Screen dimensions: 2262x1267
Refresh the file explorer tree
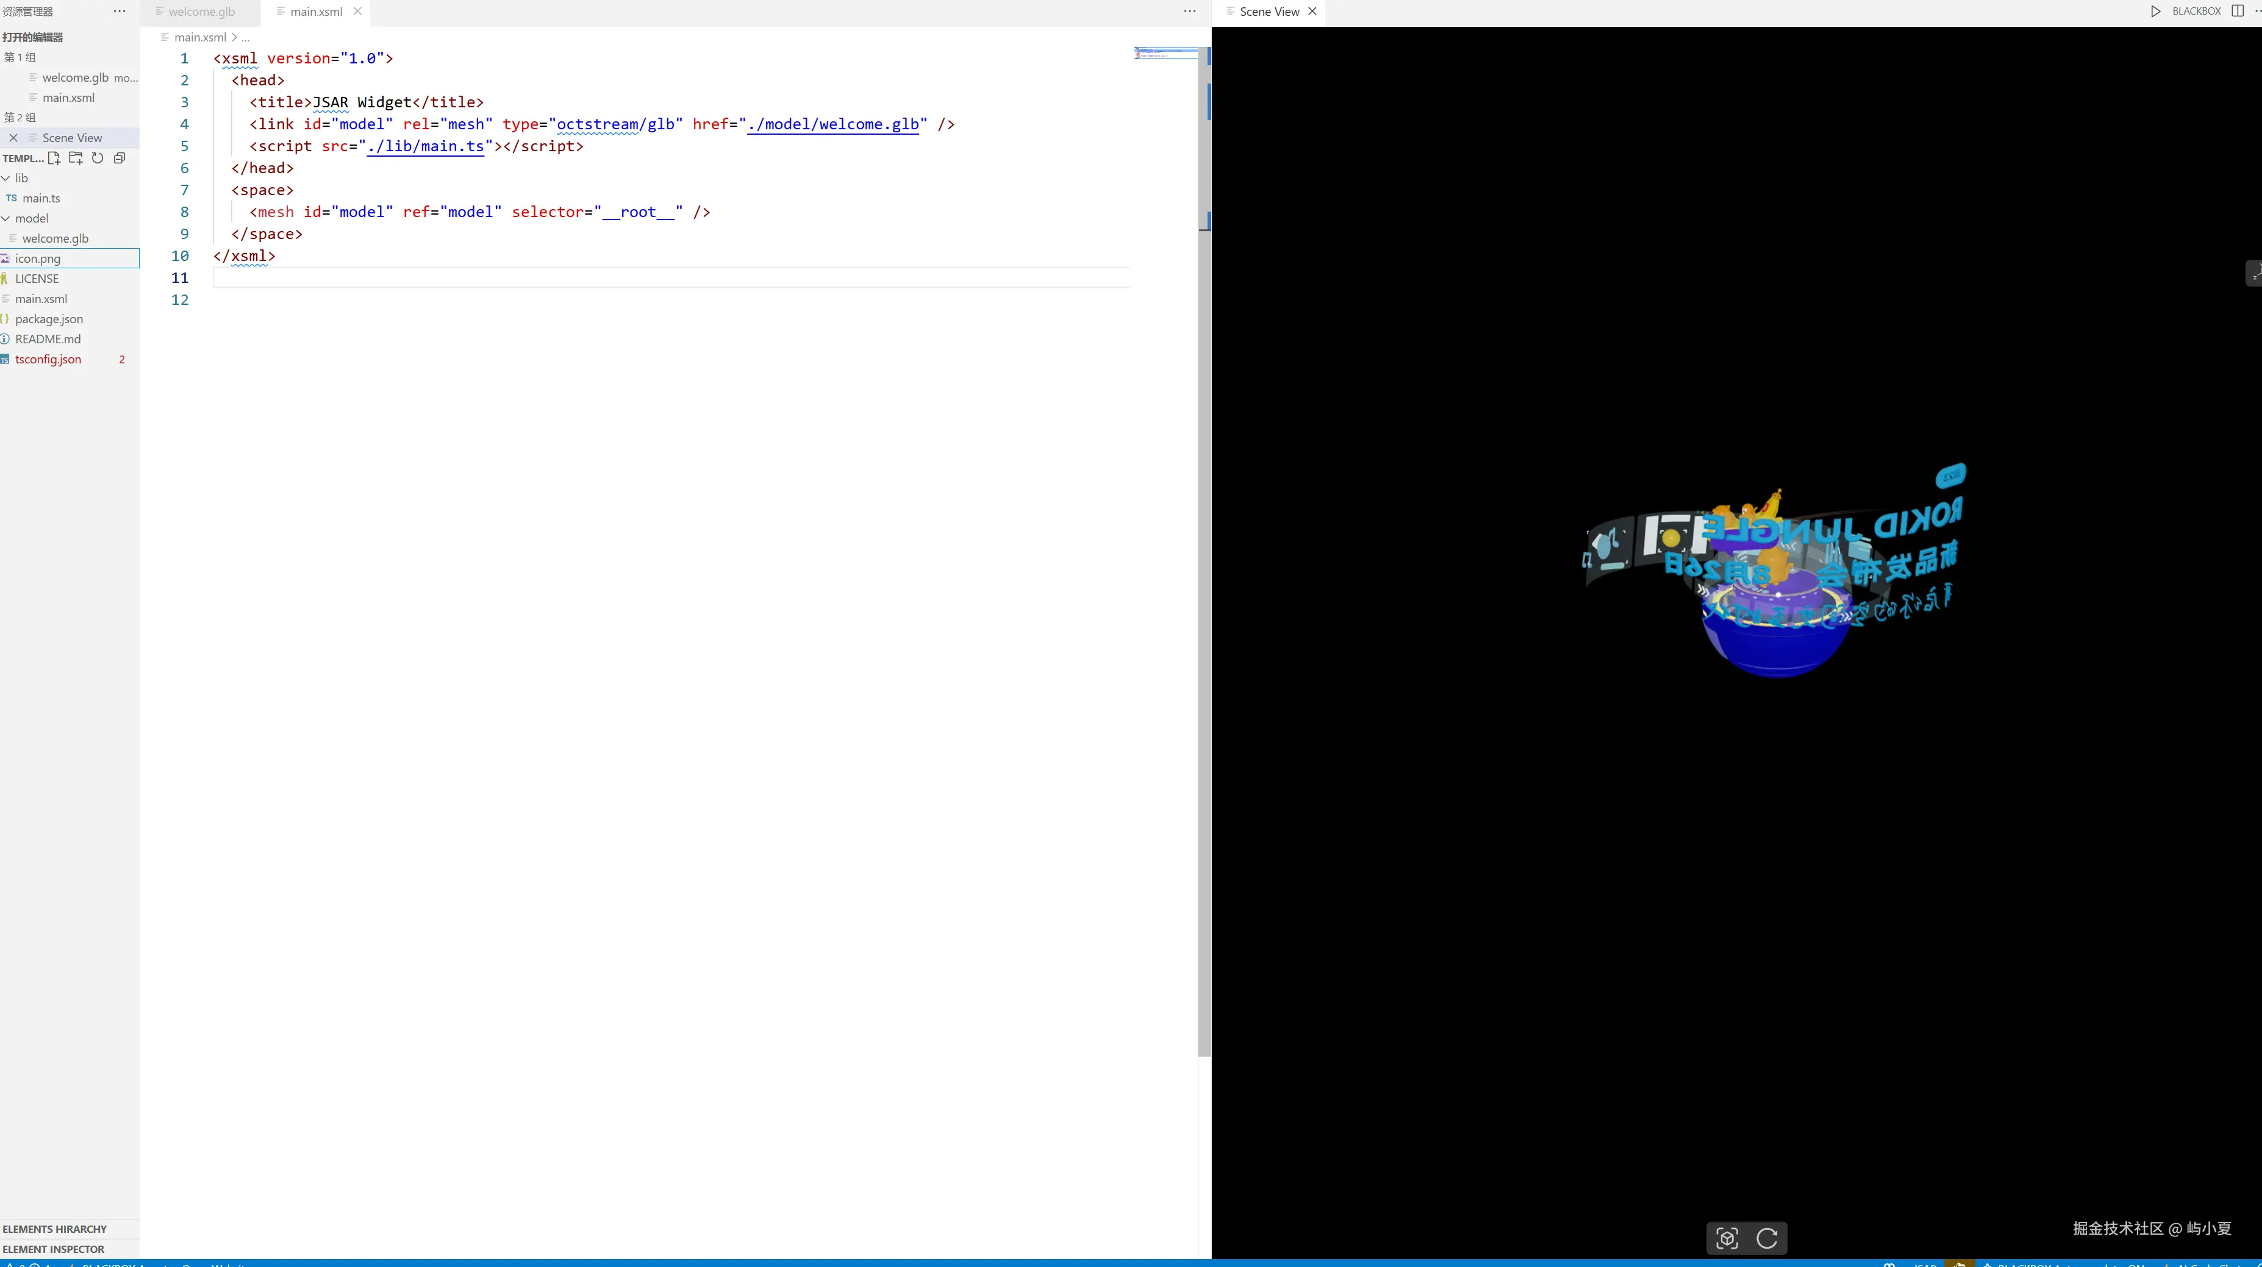98,158
